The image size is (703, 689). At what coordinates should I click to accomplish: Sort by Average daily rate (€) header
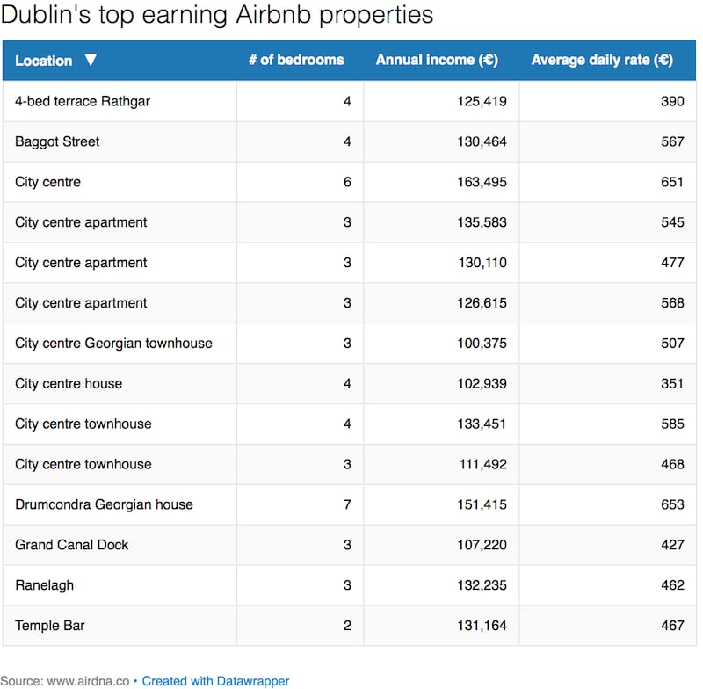(602, 60)
